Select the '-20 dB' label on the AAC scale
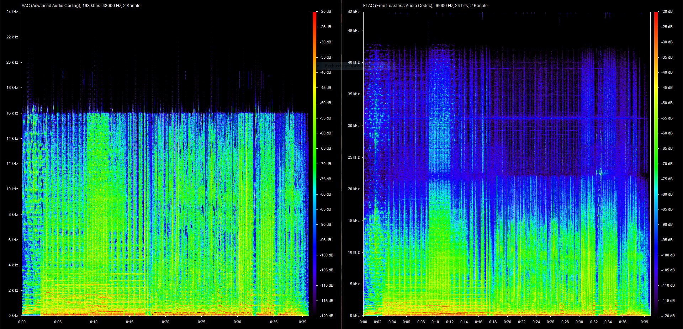The image size is (683, 329). tap(325, 11)
